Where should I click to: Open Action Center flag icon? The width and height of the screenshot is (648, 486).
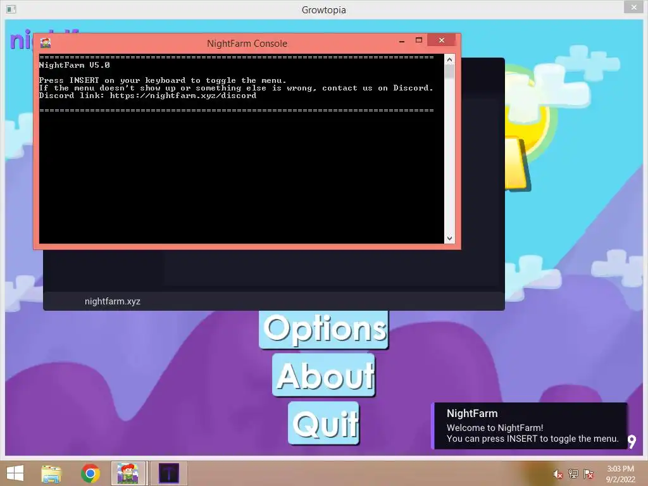pos(589,474)
